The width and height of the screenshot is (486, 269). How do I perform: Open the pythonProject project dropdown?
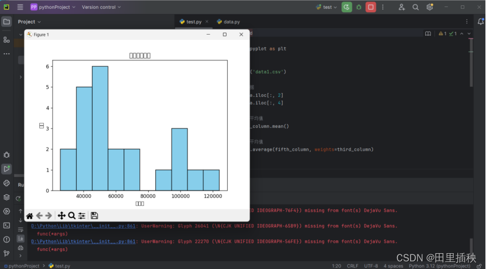point(53,7)
